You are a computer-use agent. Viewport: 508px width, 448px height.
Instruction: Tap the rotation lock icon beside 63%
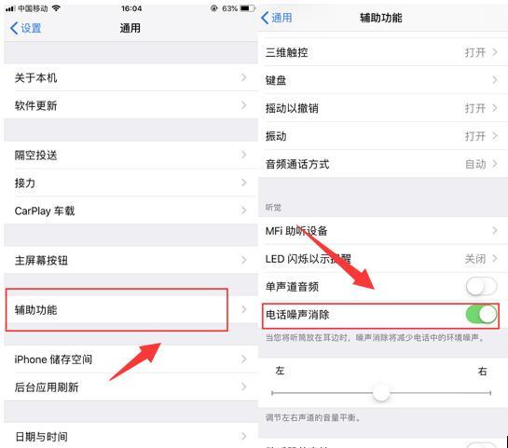[213, 8]
